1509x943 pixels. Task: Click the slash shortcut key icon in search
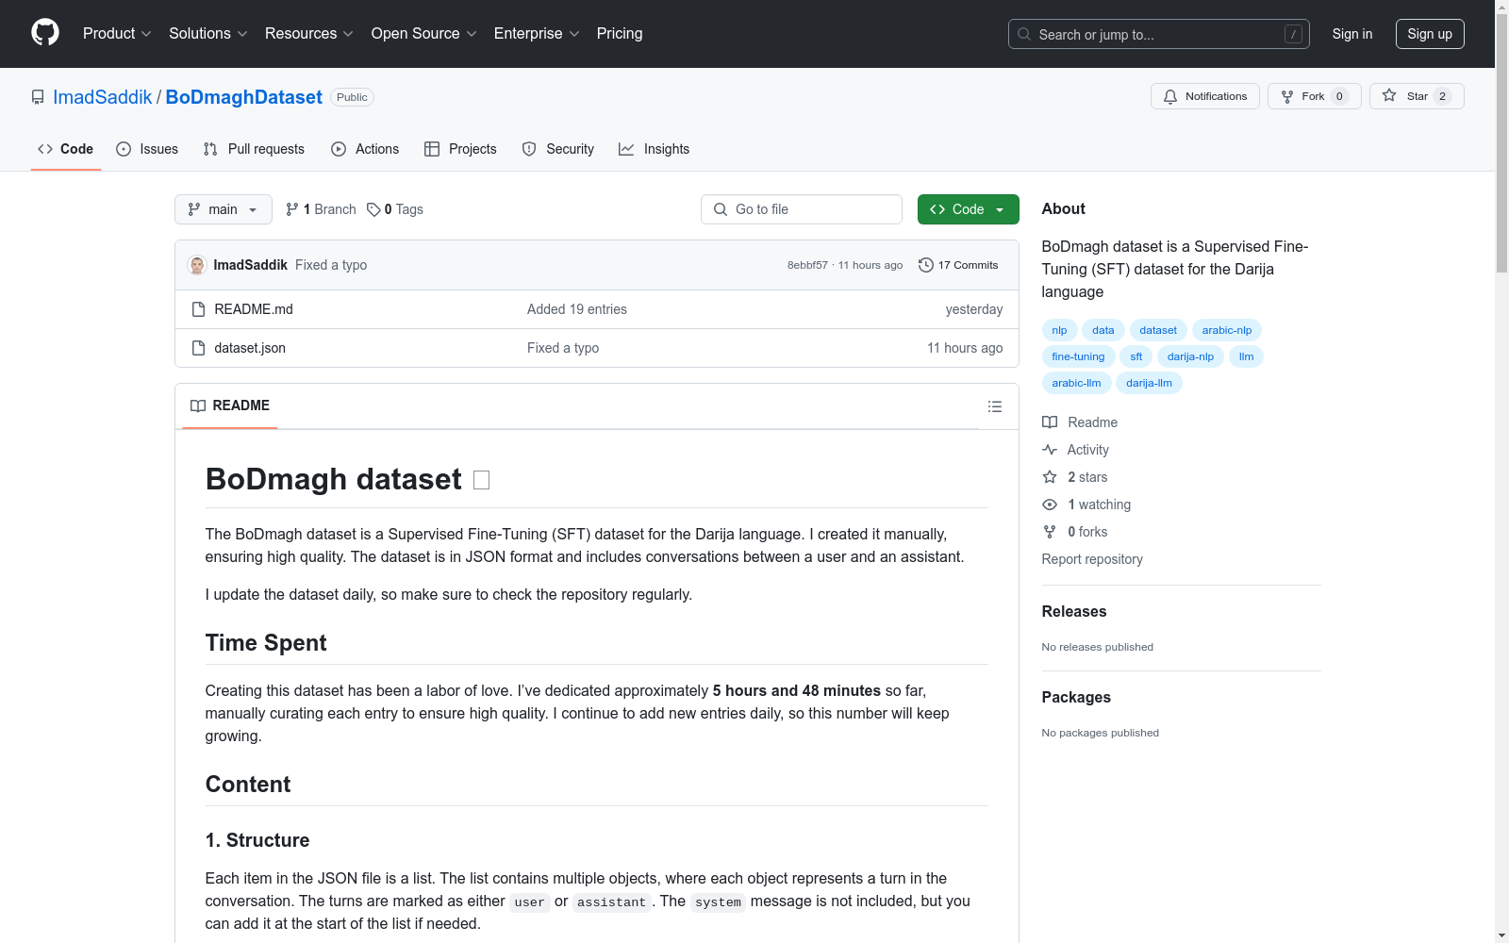pyautogui.click(x=1293, y=34)
